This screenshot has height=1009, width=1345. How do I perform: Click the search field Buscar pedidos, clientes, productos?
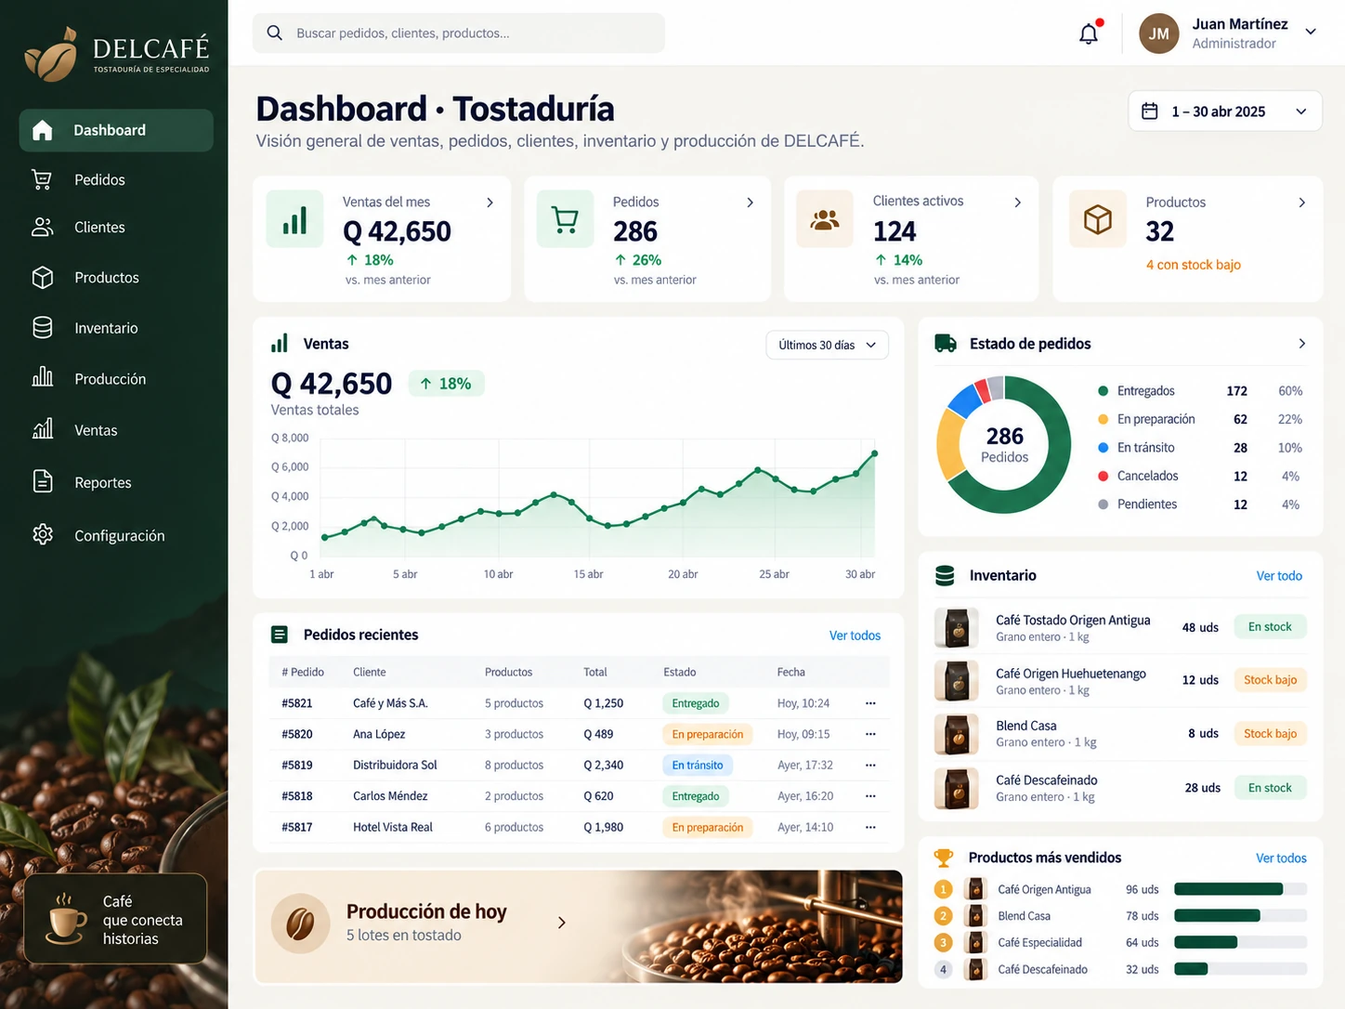tap(459, 33)
